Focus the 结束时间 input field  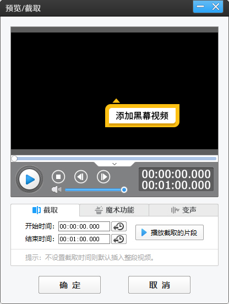coord(84,239)
